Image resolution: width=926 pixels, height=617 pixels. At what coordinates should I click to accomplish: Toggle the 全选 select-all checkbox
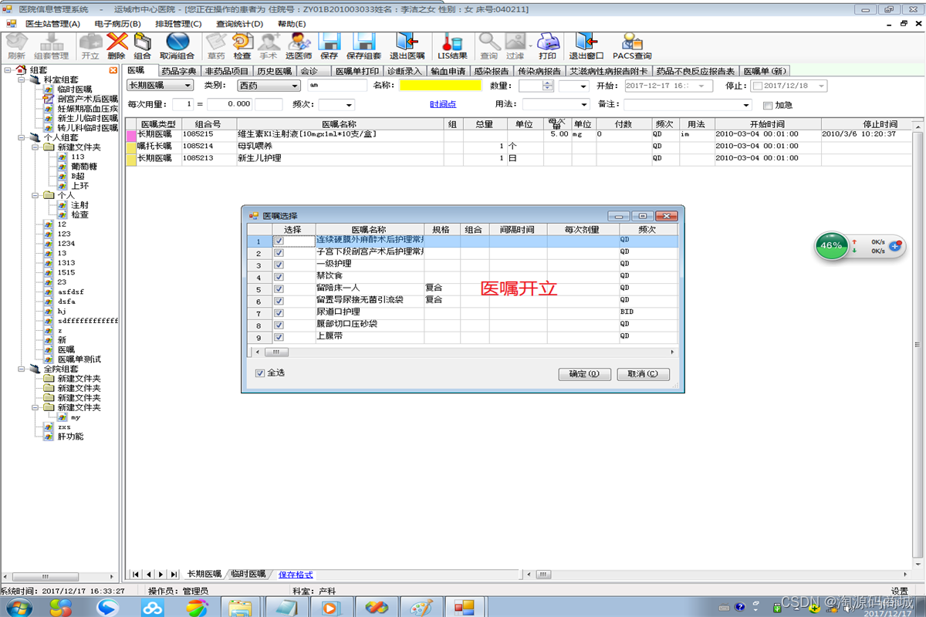coord(260,373)
